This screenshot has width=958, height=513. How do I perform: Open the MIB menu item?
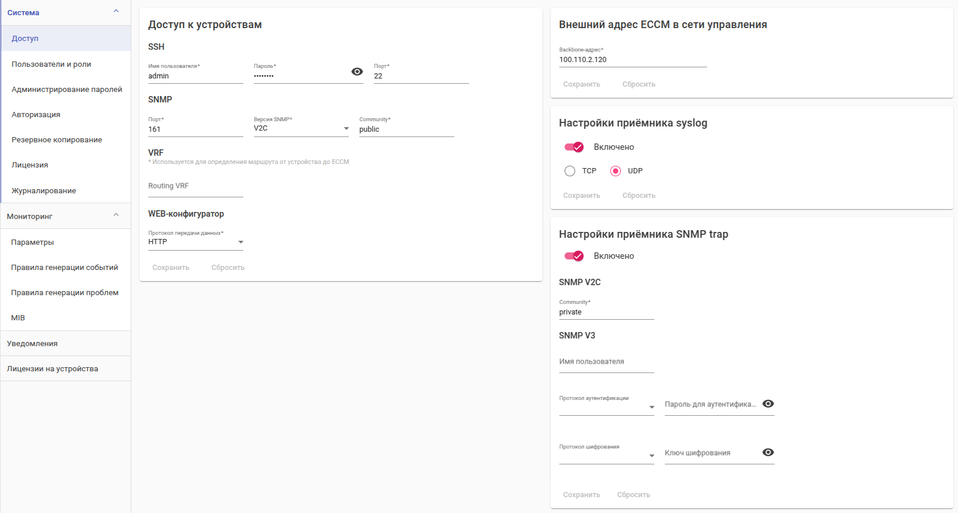coord(18,317)
